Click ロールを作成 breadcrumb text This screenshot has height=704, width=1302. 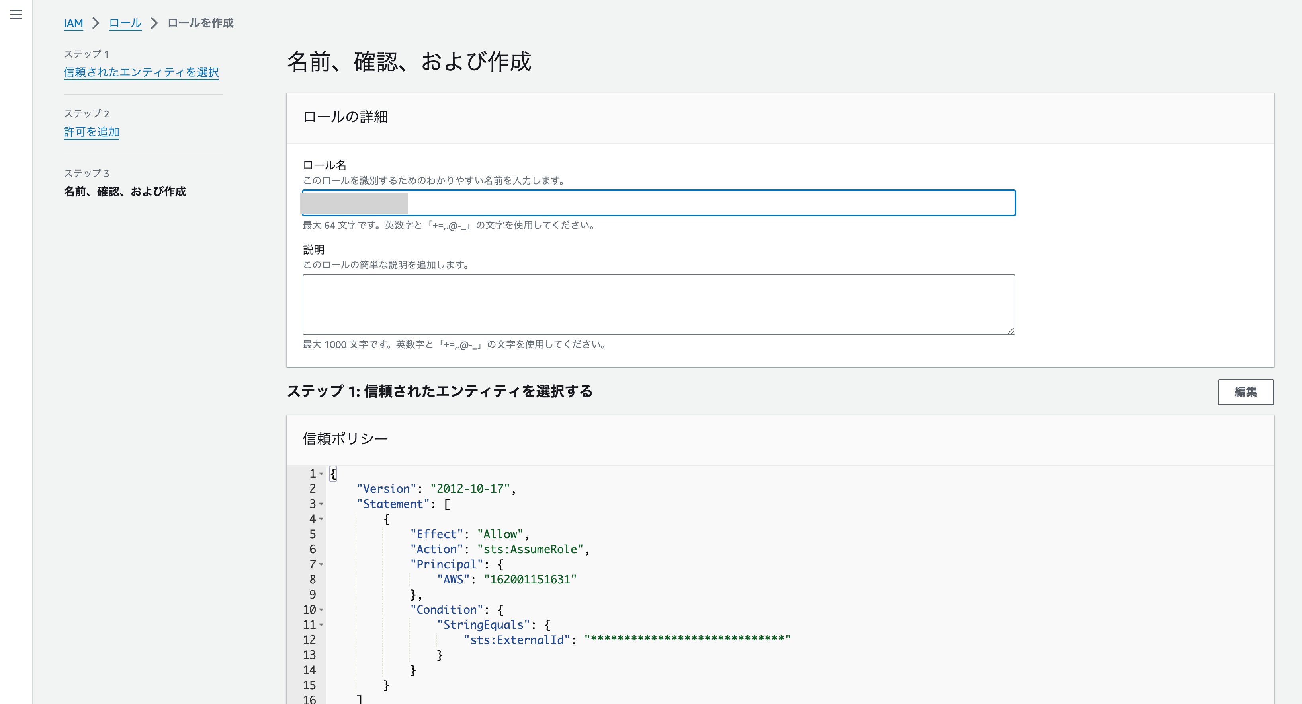click(200, 23)
